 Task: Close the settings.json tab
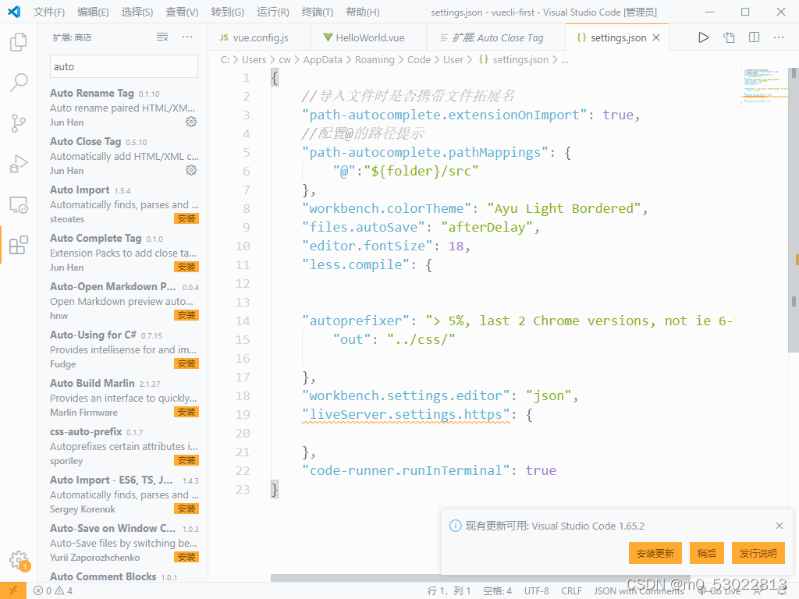tap(656, 37)
